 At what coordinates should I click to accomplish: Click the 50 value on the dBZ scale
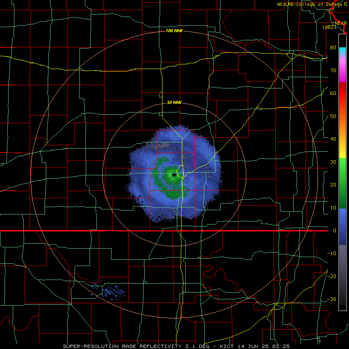[x=333, y=116]
